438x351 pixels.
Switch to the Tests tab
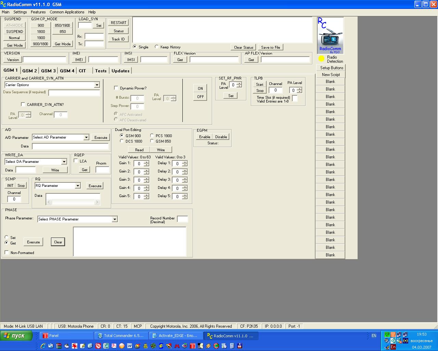pos(101,71)
